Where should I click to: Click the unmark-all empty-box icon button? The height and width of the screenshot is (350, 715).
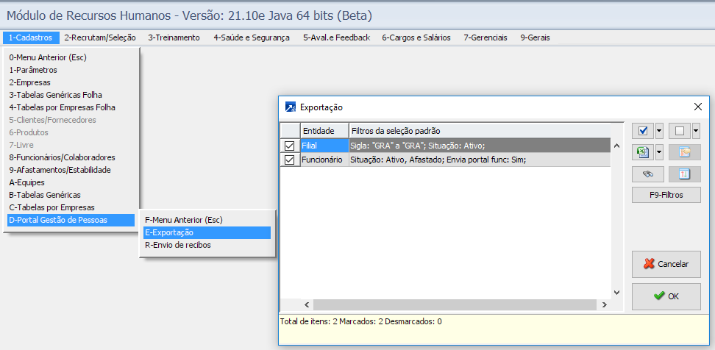coord(680,131)
